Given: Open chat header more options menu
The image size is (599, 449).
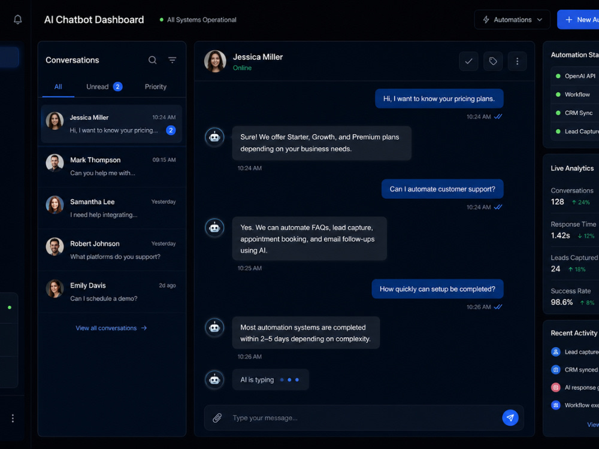Looking at the screenshot, I should point(518,61).
